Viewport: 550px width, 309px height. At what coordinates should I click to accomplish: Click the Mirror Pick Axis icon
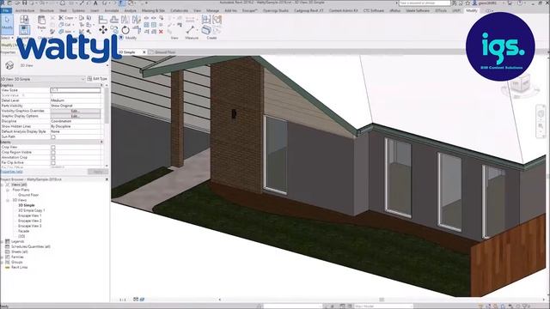click(125, 20)
